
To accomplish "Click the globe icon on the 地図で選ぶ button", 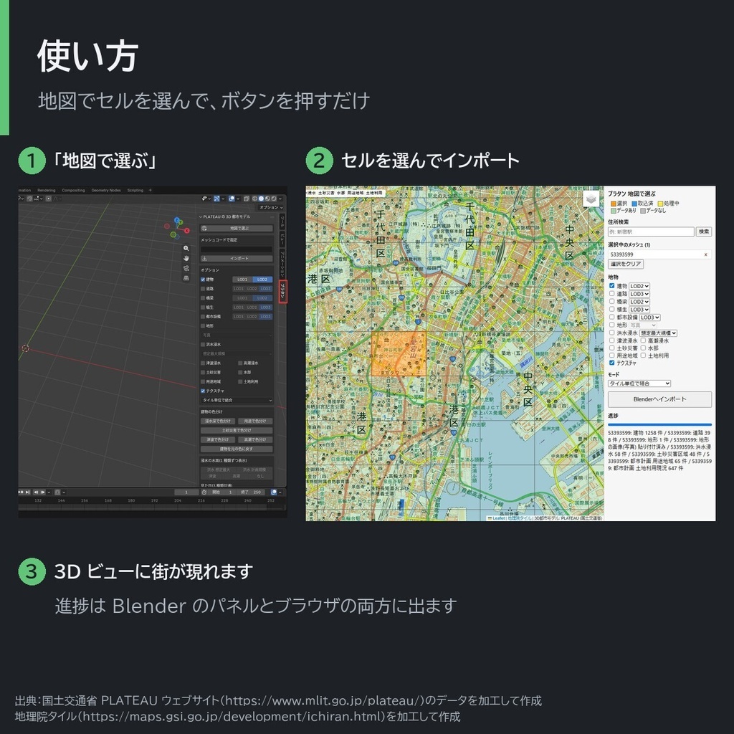I will tap(204, 229).
